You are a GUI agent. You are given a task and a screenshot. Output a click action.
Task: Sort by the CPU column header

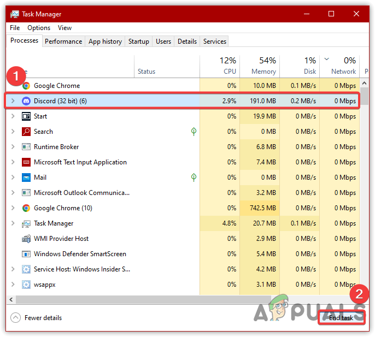coord(220,66)
